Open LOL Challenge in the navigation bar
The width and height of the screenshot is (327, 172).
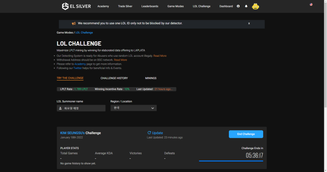tap(202, 6)
